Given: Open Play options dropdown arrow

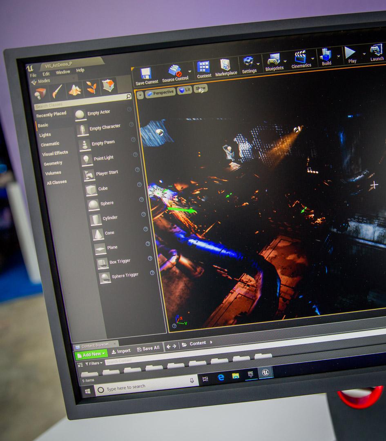Looking at the screenshot, I should tap(364, 54).
